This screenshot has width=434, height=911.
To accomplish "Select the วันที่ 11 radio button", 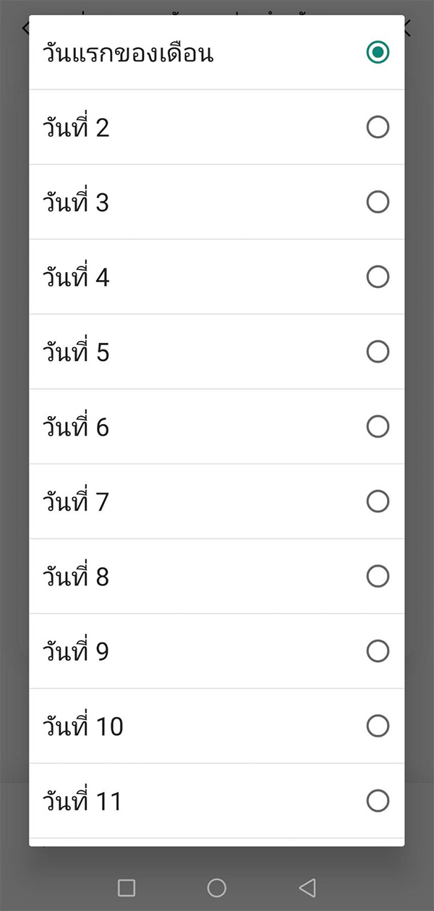I will (x=377, y=800).
